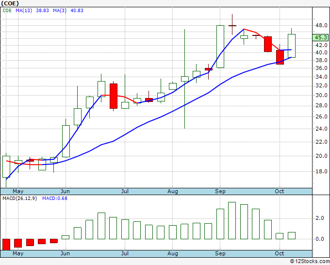This screenshot has width=330, height=265.
Task: Click the 20.0 price axis label
Action: pos(321,156)
